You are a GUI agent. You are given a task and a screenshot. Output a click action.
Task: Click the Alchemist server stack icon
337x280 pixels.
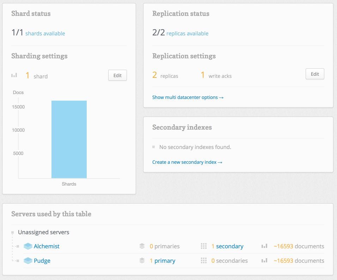28,246
